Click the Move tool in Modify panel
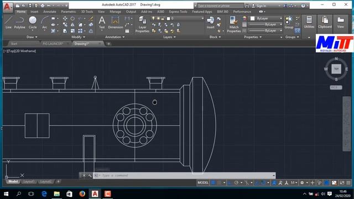The image size is (354, 199). pyautogui.click(x=65, y=18)
